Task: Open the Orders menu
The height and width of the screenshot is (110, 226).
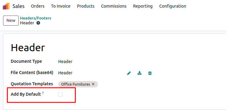Action: click(38, 6)
